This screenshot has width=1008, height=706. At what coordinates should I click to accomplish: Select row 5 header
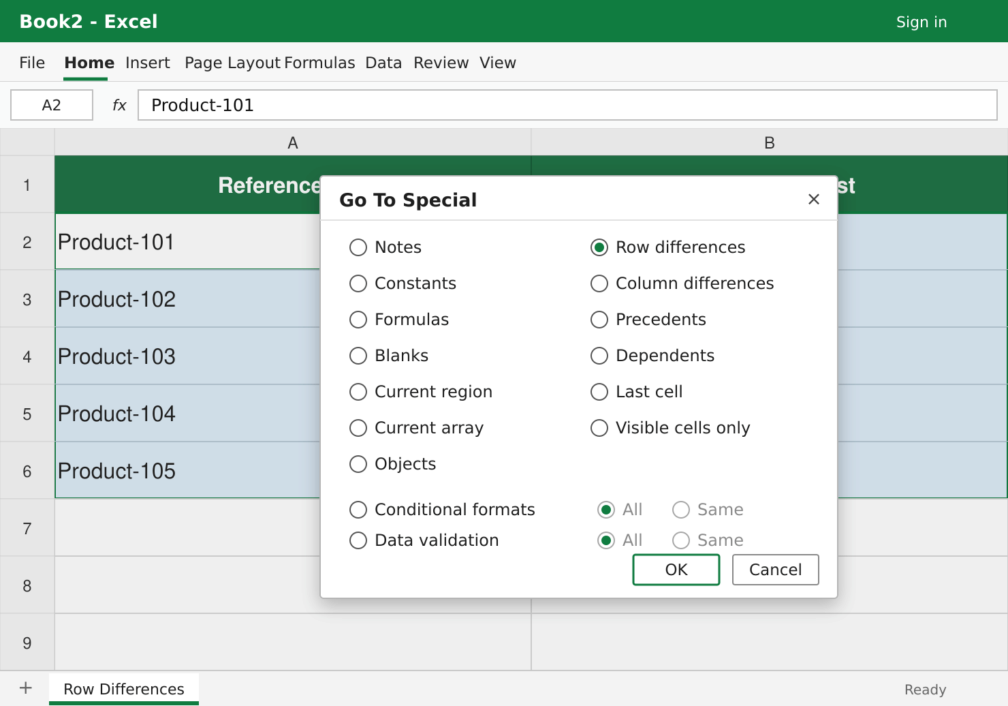pos(27,414)
